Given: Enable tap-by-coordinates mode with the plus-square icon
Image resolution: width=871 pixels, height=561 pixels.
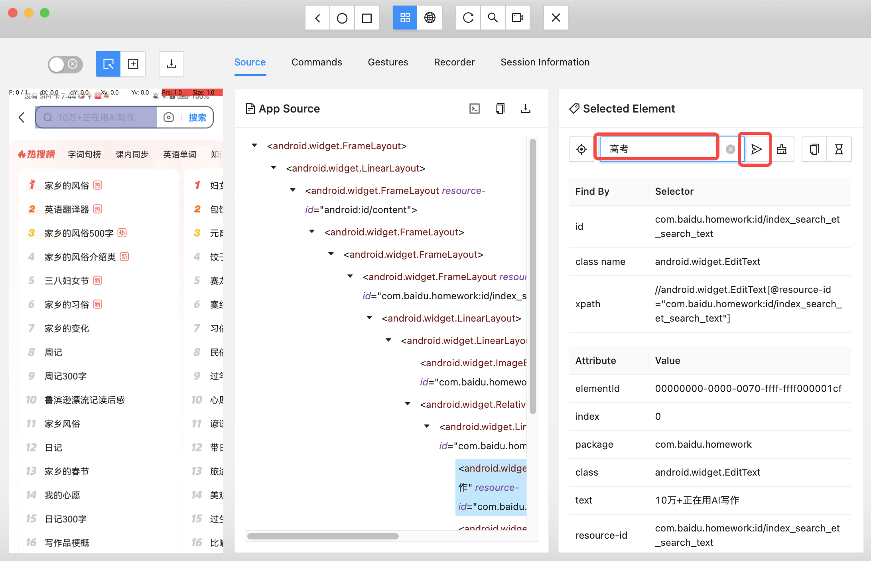Looking at the screenshot, I should 133,64.
